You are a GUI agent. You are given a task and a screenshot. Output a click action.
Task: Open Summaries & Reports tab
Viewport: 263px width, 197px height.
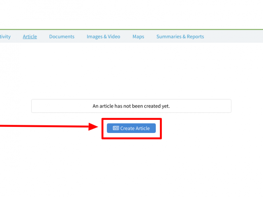[180, 37]
